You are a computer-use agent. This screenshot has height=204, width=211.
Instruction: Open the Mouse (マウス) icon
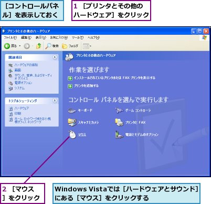(x=72, y=135)
